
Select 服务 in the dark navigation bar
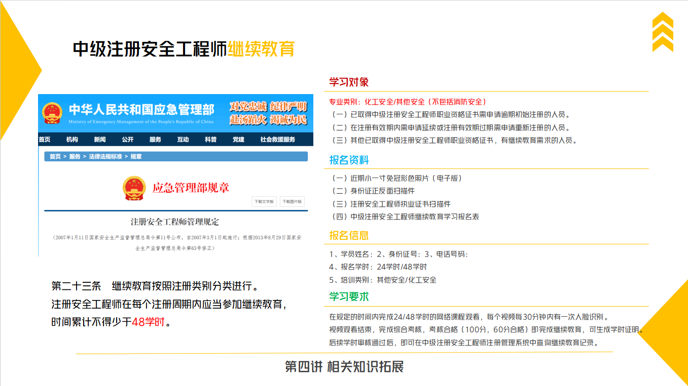point(155,140)
